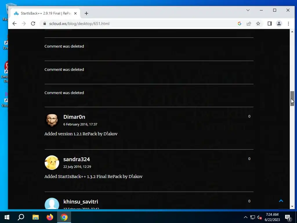Click the browser forward arrow
Viewport: 297px width, 223px height.
(x=24, y=24)
